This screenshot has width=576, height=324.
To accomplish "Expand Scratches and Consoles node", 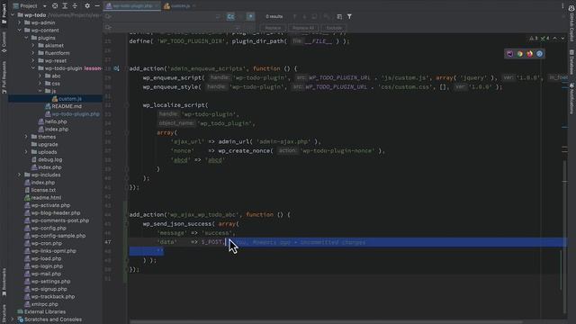I will click(x=13, y=319).
